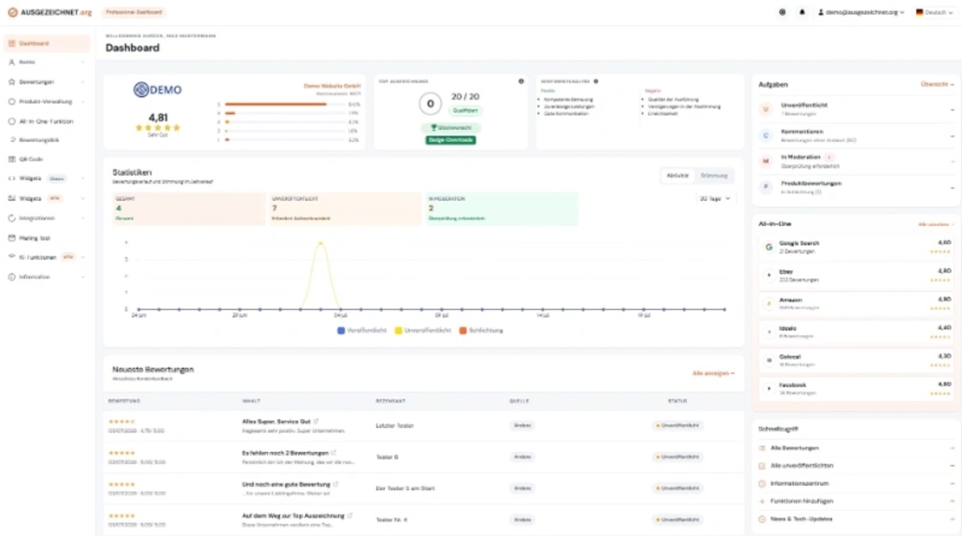
Task: Open the Deutsch language dropdown
Action: [934, 12]
